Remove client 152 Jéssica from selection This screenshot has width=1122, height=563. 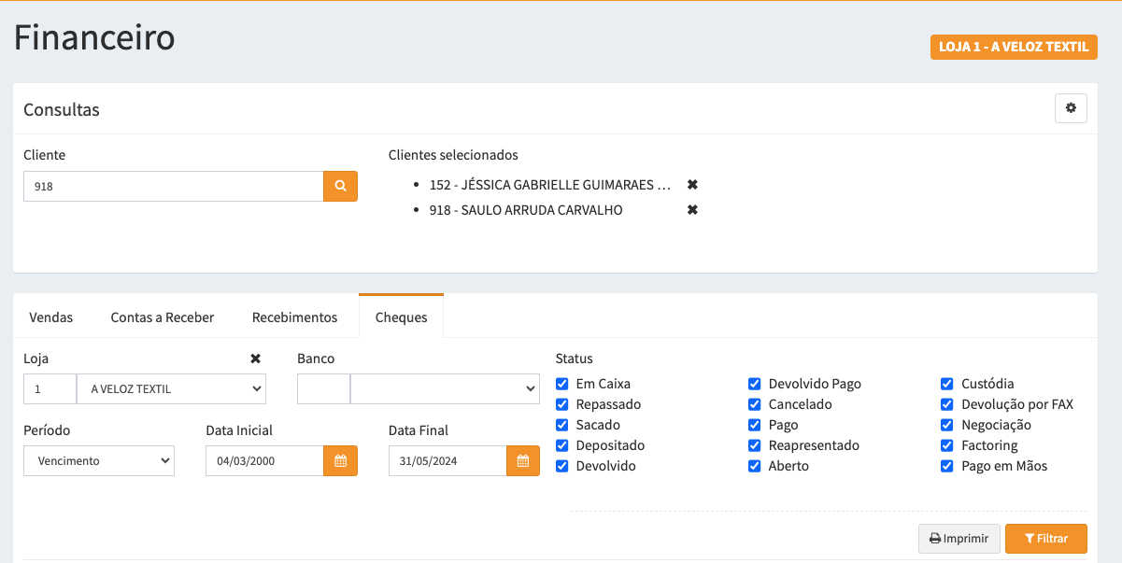pos(692,185)
